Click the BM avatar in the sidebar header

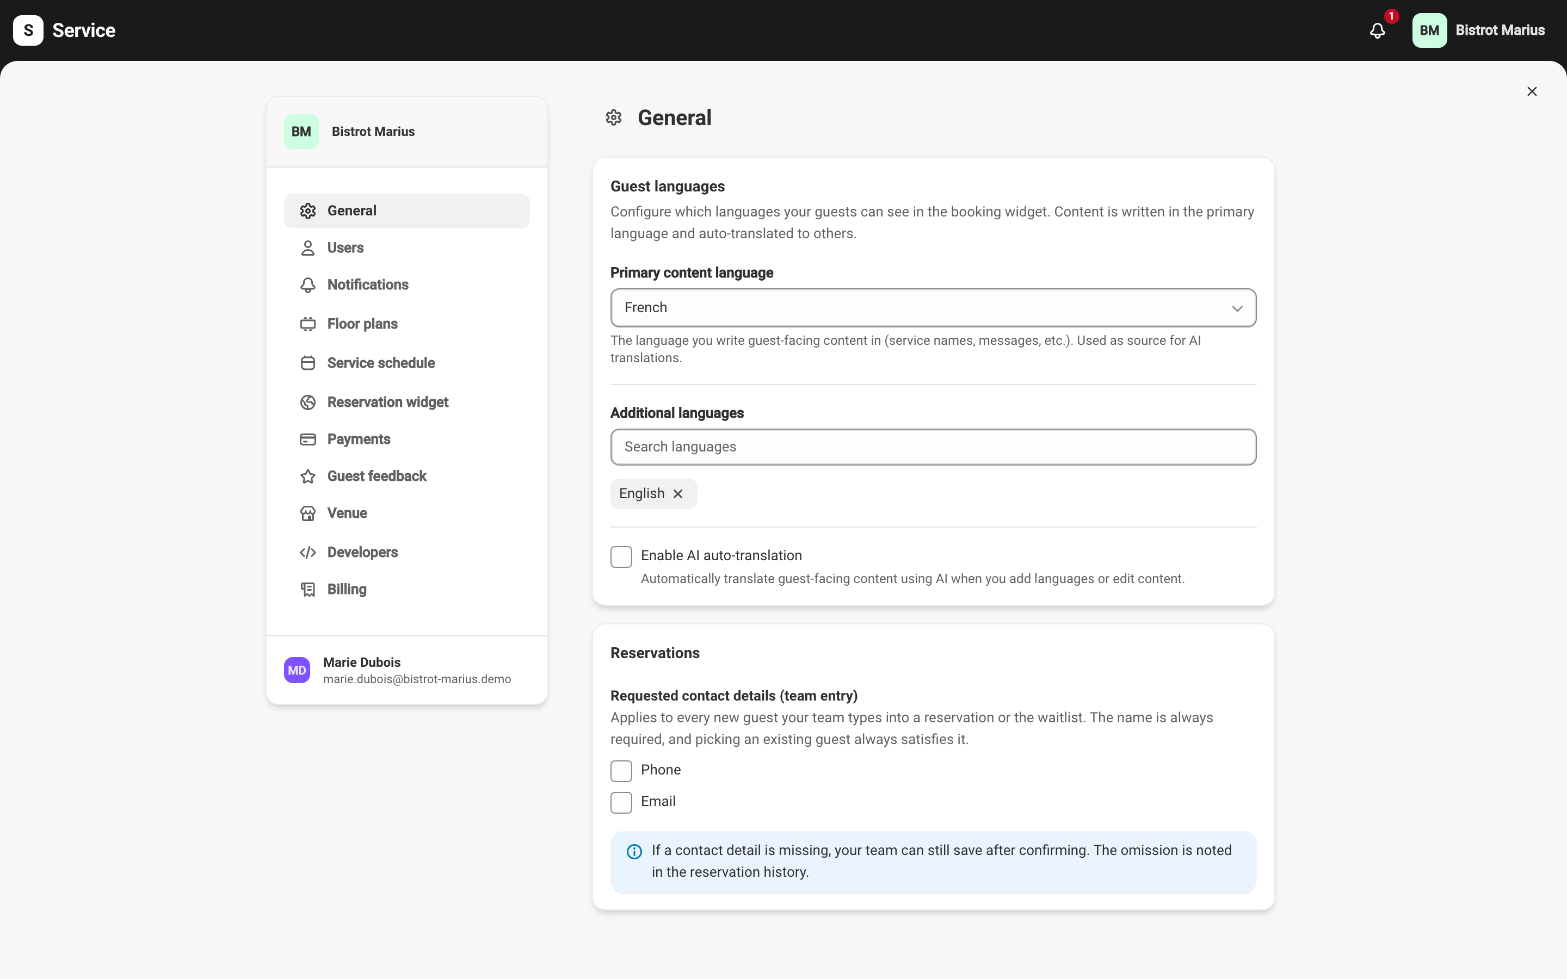click(301, 132)
